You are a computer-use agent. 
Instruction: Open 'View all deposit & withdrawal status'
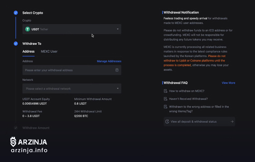tap(194, 122)
